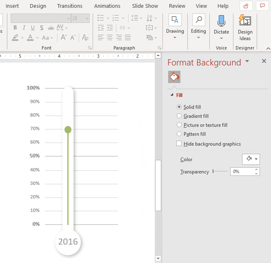Click the Share icon button
Image resolution: width=271 pixels, height=263 pixels.
(246, 6)
